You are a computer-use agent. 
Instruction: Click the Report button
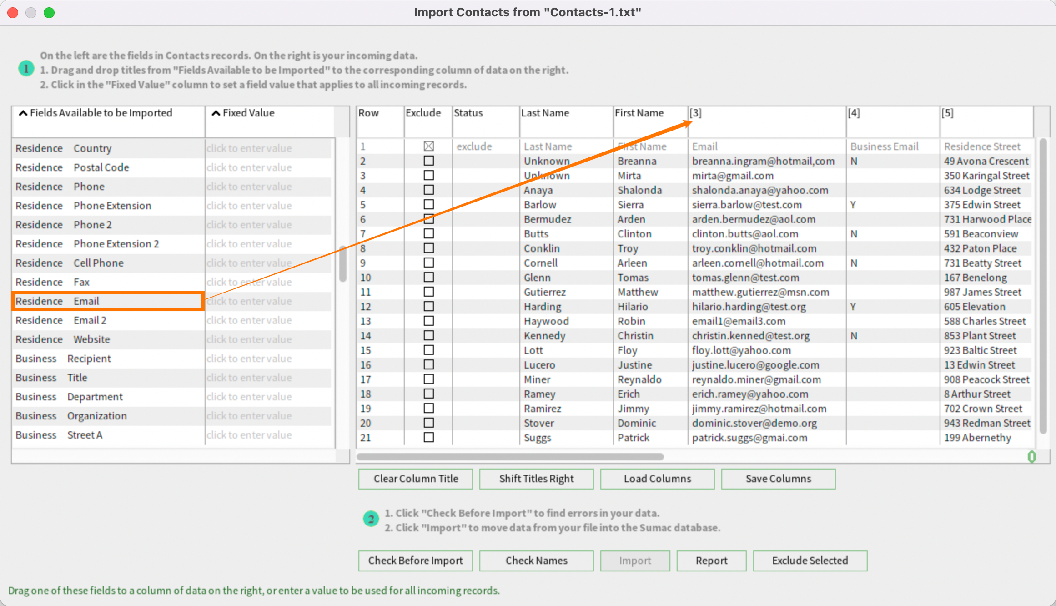pos(712,561)
